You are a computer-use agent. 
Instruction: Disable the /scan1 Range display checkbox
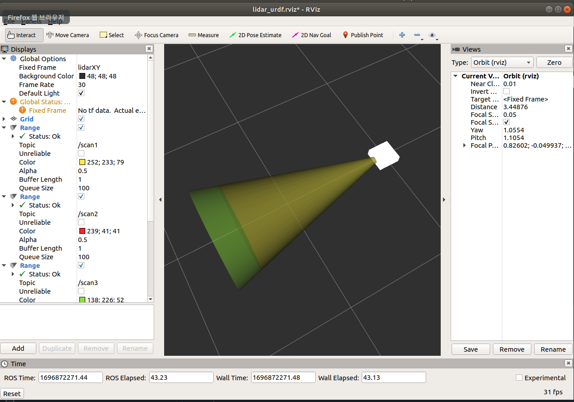pyautogui.click(x=81, y=127)
